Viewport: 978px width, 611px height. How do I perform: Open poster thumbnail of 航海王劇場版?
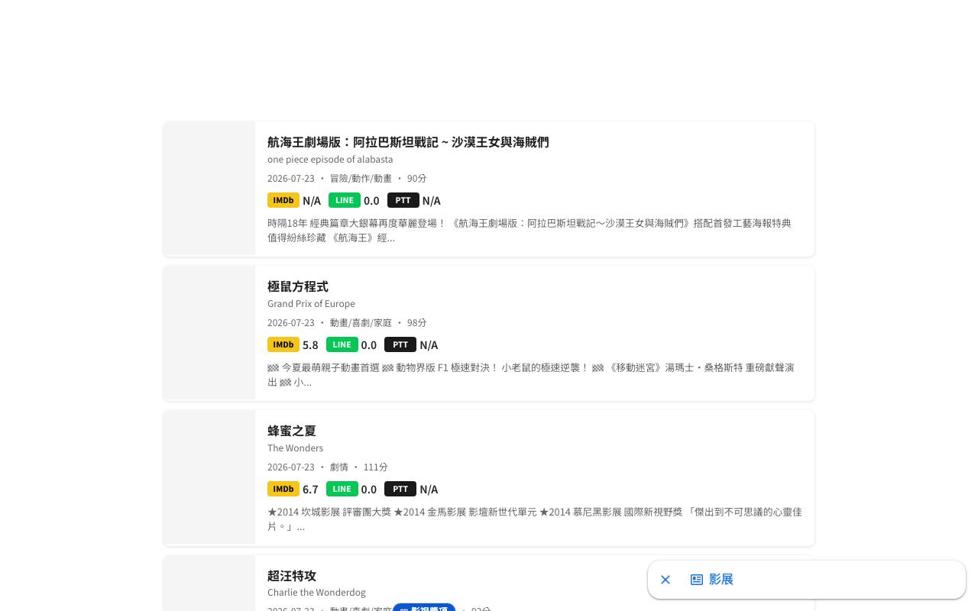[x=209, y=188]
